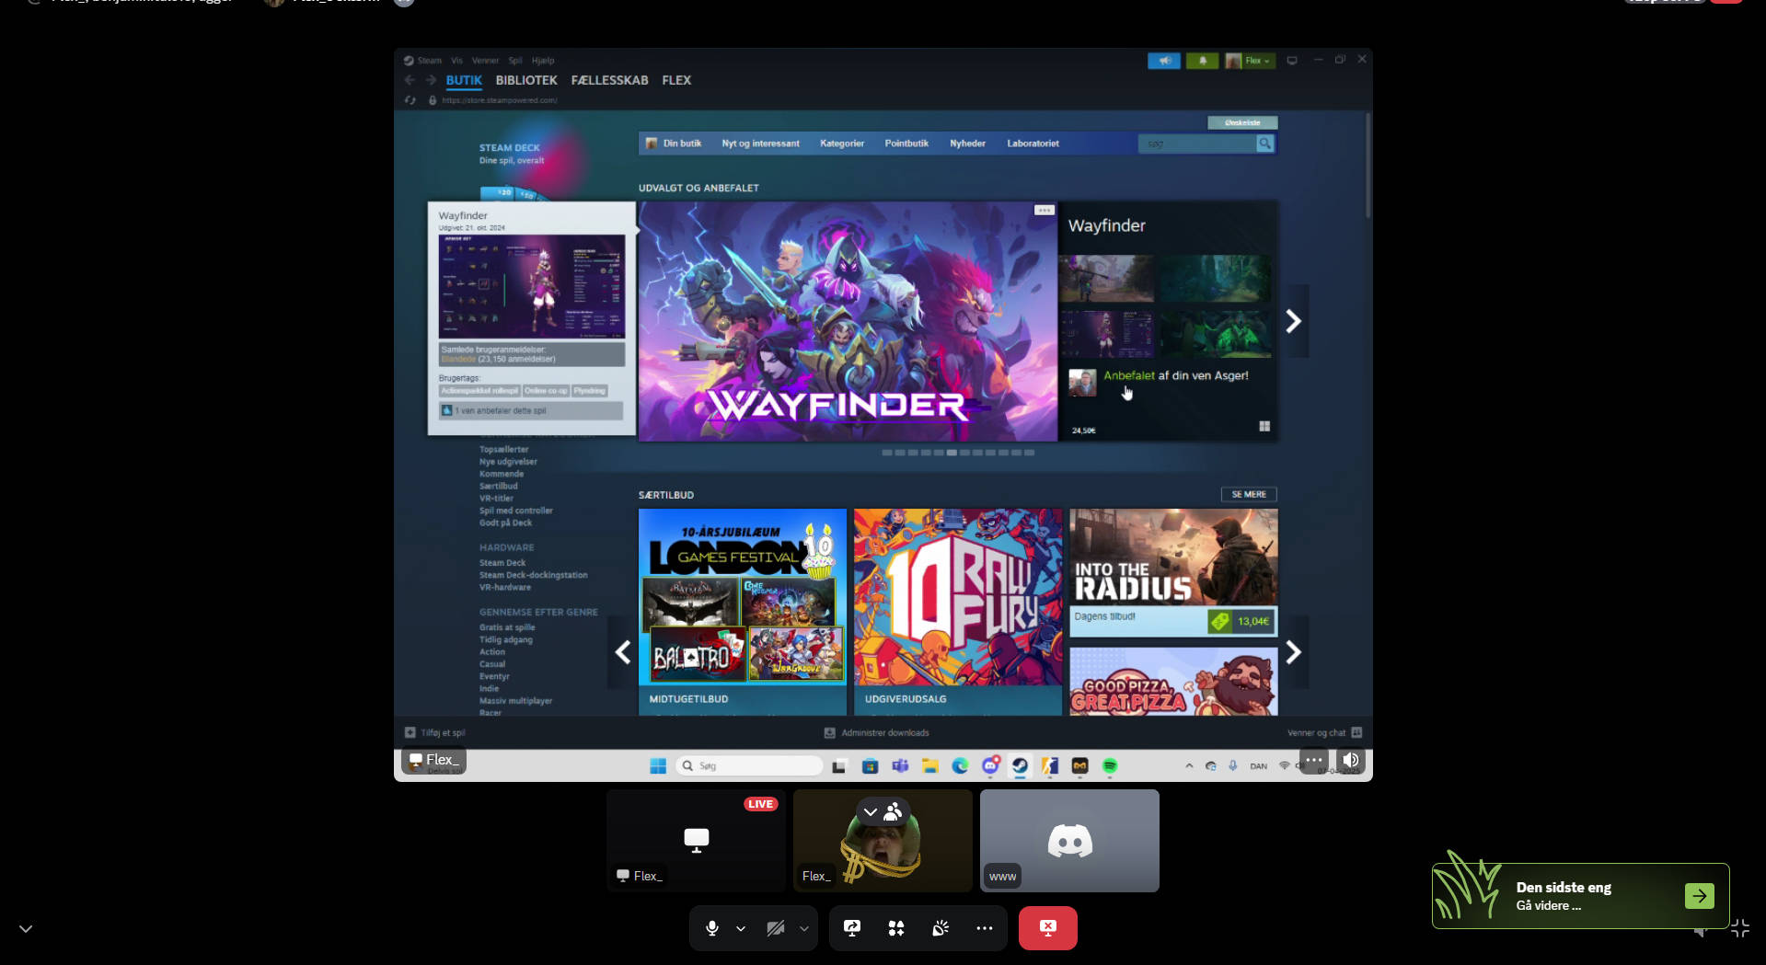Expand chat with bottom-left chevron
Image resolution: width=1766 pixels, height=965 pixels.
coord(26,929)
